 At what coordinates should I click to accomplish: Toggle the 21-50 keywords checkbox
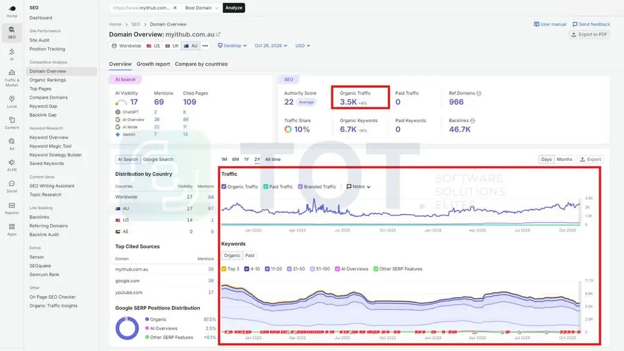coord(289,269)
